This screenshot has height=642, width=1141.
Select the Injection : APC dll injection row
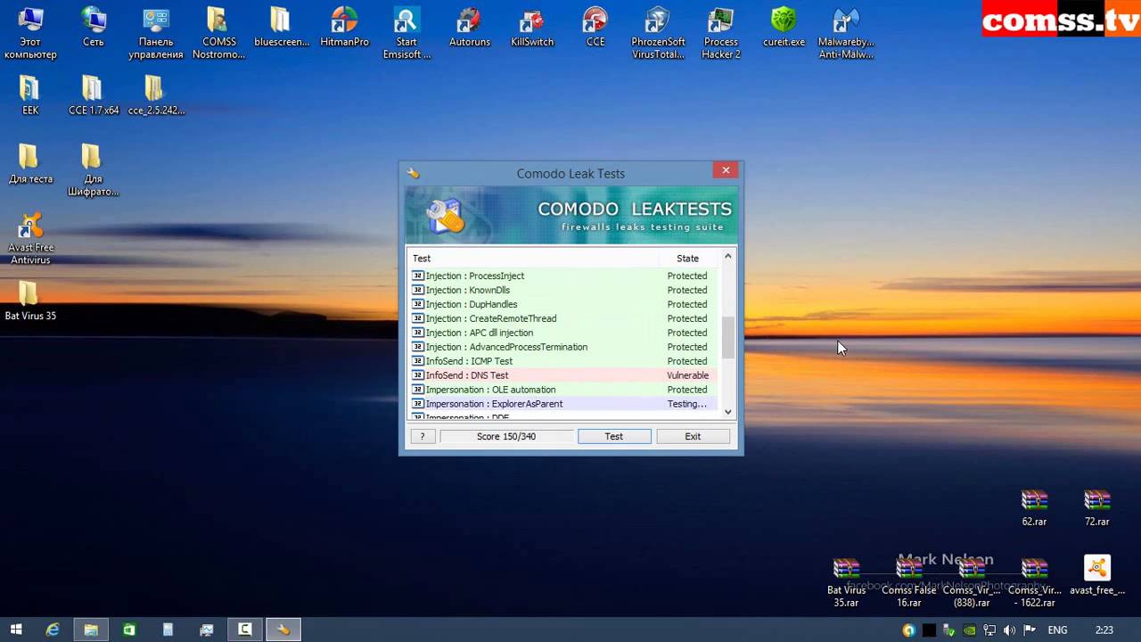tap(563, 333)
